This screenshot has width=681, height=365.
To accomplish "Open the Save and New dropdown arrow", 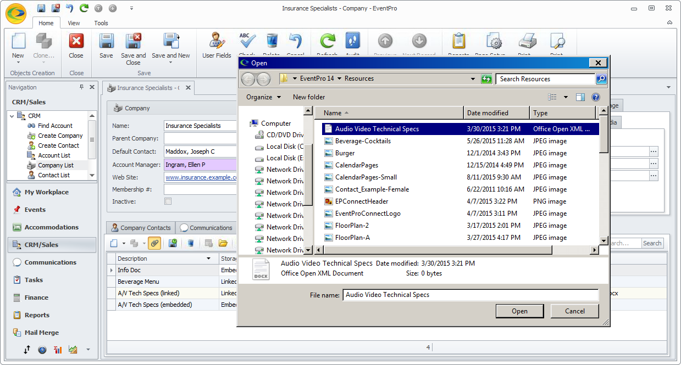I will [171, 62].
